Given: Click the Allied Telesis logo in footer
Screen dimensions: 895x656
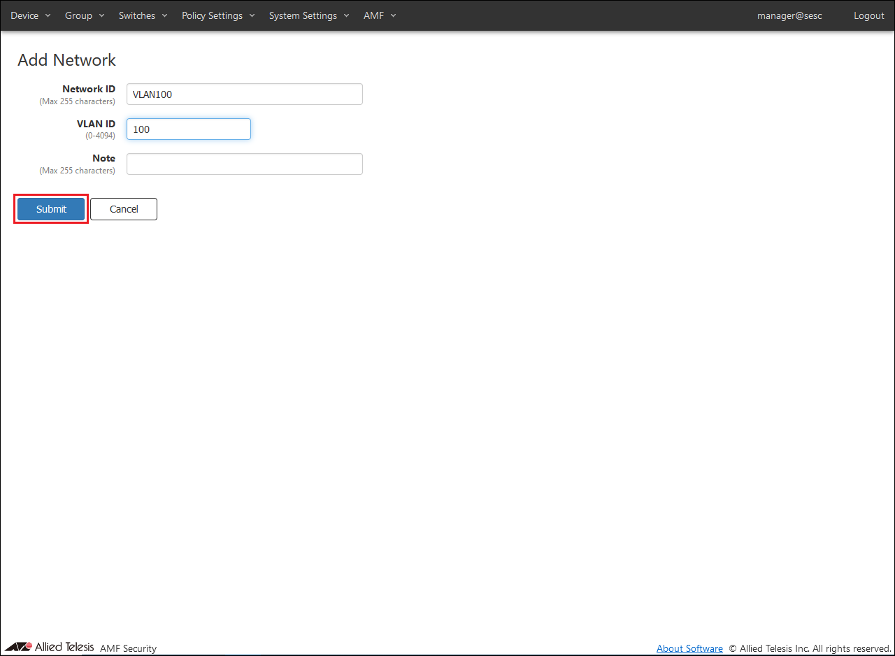Looking at the screenshot, I should click(50, 647).
